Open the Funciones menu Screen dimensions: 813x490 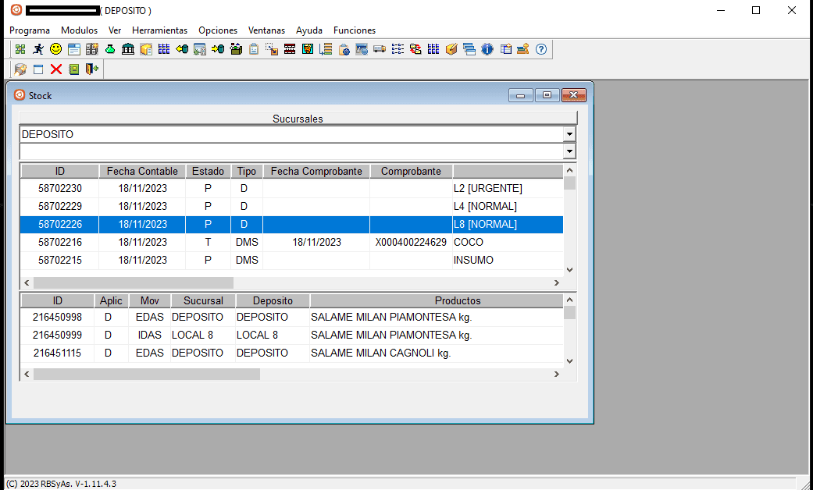tap(354, 30)
